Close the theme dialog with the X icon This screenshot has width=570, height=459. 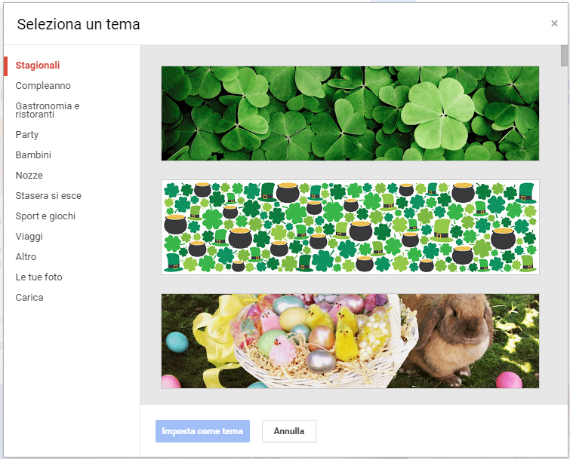point(554,23)
